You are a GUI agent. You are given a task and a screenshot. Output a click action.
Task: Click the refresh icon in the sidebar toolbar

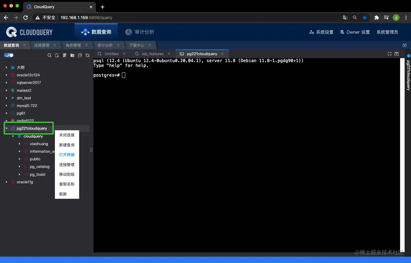click(x=87, y=55)
